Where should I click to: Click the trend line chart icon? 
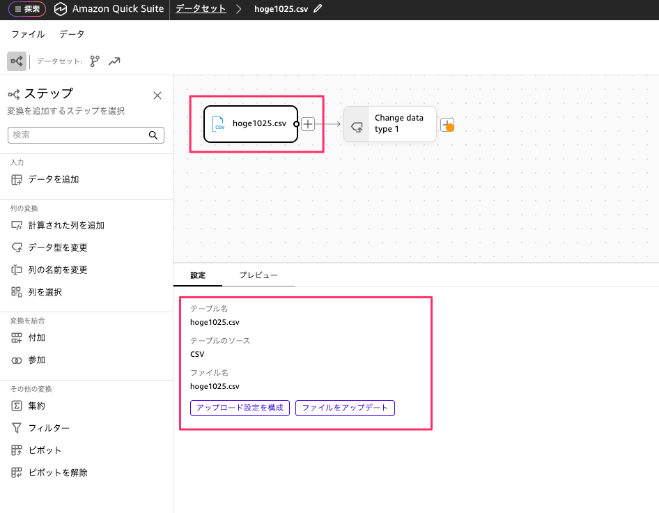point(114,61)
